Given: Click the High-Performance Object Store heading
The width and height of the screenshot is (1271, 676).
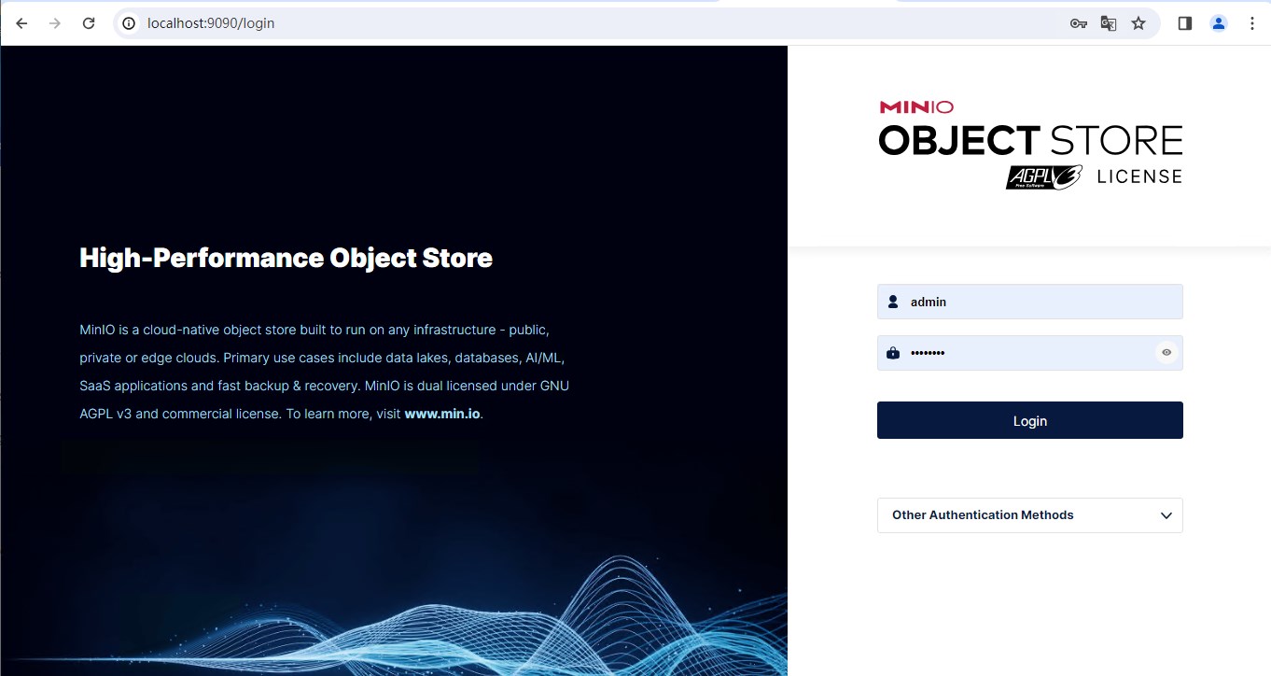Looking at the screenshot, I should coord(286,258).
